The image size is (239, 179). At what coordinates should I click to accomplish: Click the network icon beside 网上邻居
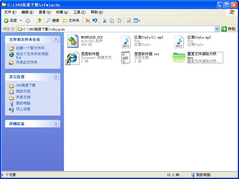point(11,109)
